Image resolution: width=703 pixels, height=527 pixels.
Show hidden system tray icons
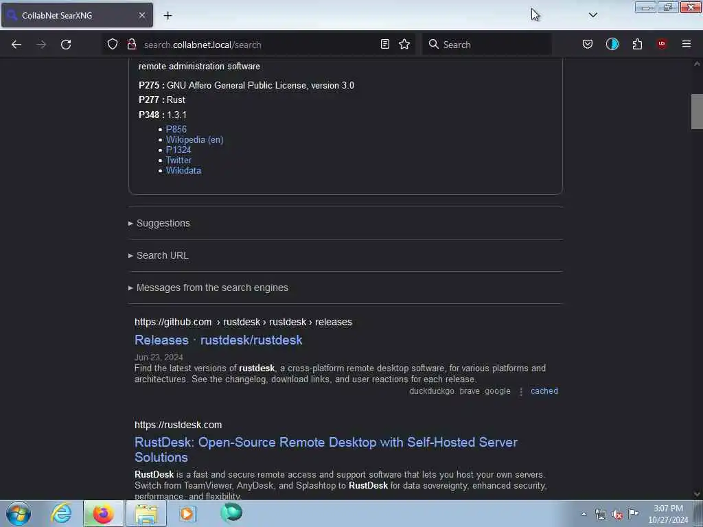click(584, 514)
